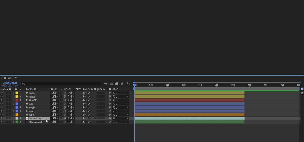Click the motion blur column header icon
This screenshot has height=142, width=304.
(98, 89)
